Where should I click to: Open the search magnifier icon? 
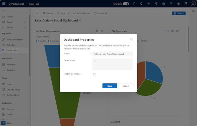coord(134,4)
